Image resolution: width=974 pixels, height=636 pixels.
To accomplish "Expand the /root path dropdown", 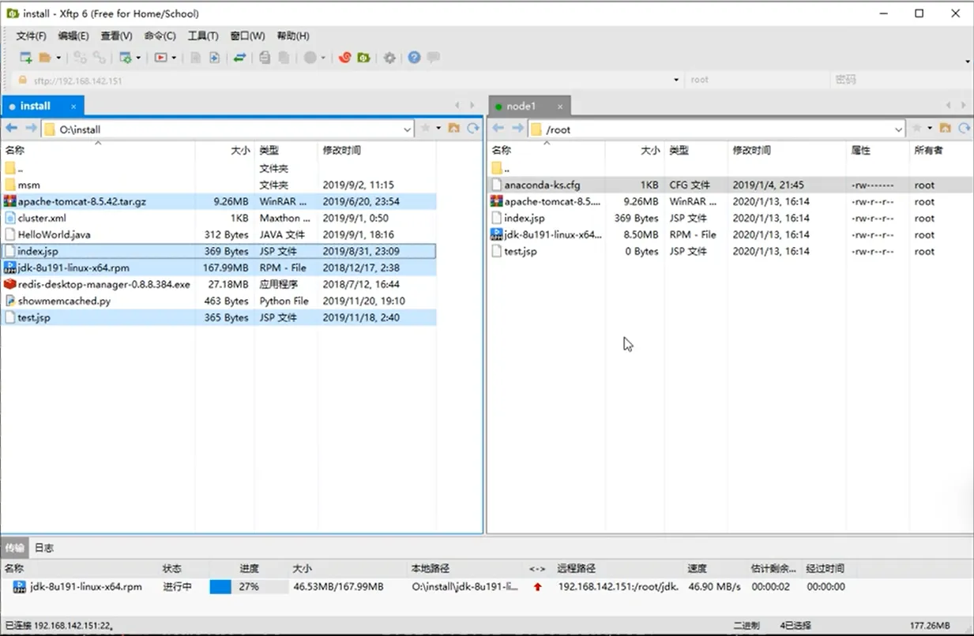I will 899,129.
